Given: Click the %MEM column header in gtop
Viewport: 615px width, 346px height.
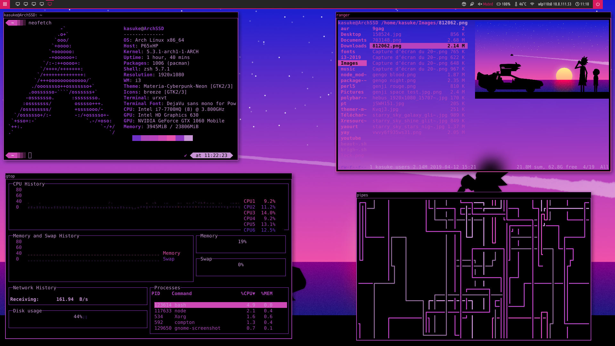Looking at the screenshot, I should pyautogui.click(x=267, y=293).
